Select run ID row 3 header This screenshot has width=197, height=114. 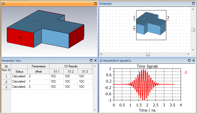click(x=6, y=87)
